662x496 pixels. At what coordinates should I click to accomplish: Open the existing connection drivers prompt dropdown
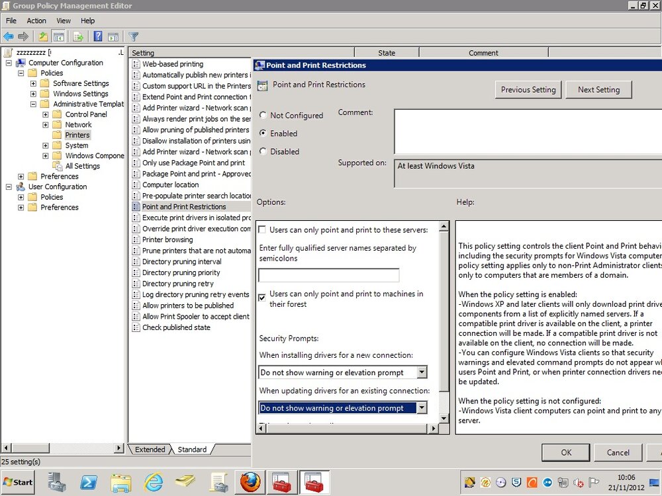422,407
